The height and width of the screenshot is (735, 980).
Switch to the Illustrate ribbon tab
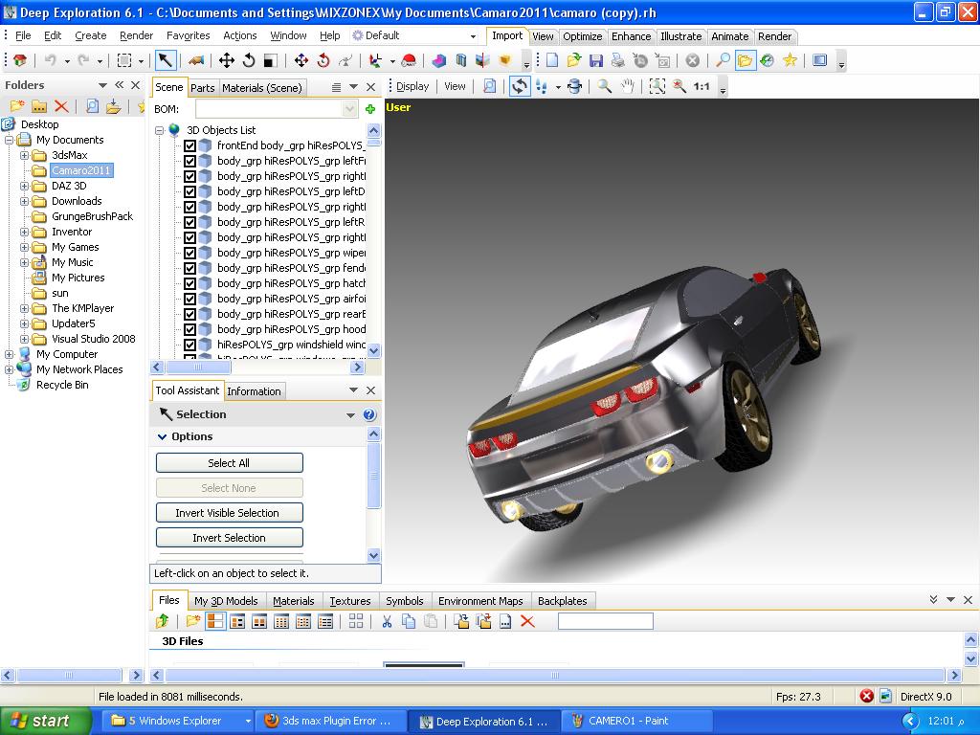tap(680, 36)
